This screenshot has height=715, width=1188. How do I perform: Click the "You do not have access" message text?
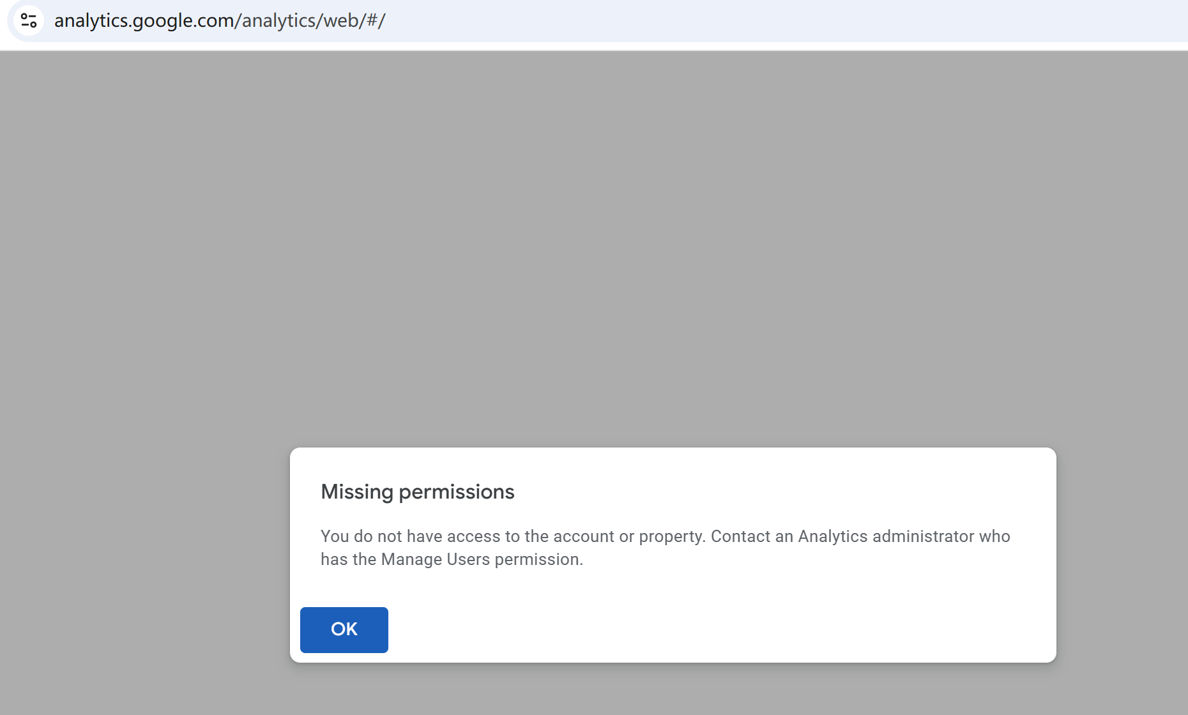[x=666, y=548]
